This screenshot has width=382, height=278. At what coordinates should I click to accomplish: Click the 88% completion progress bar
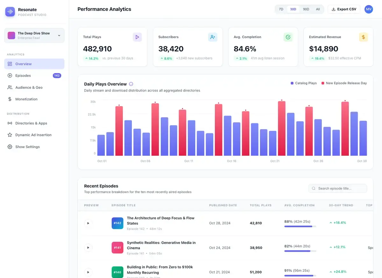point(300,227)
